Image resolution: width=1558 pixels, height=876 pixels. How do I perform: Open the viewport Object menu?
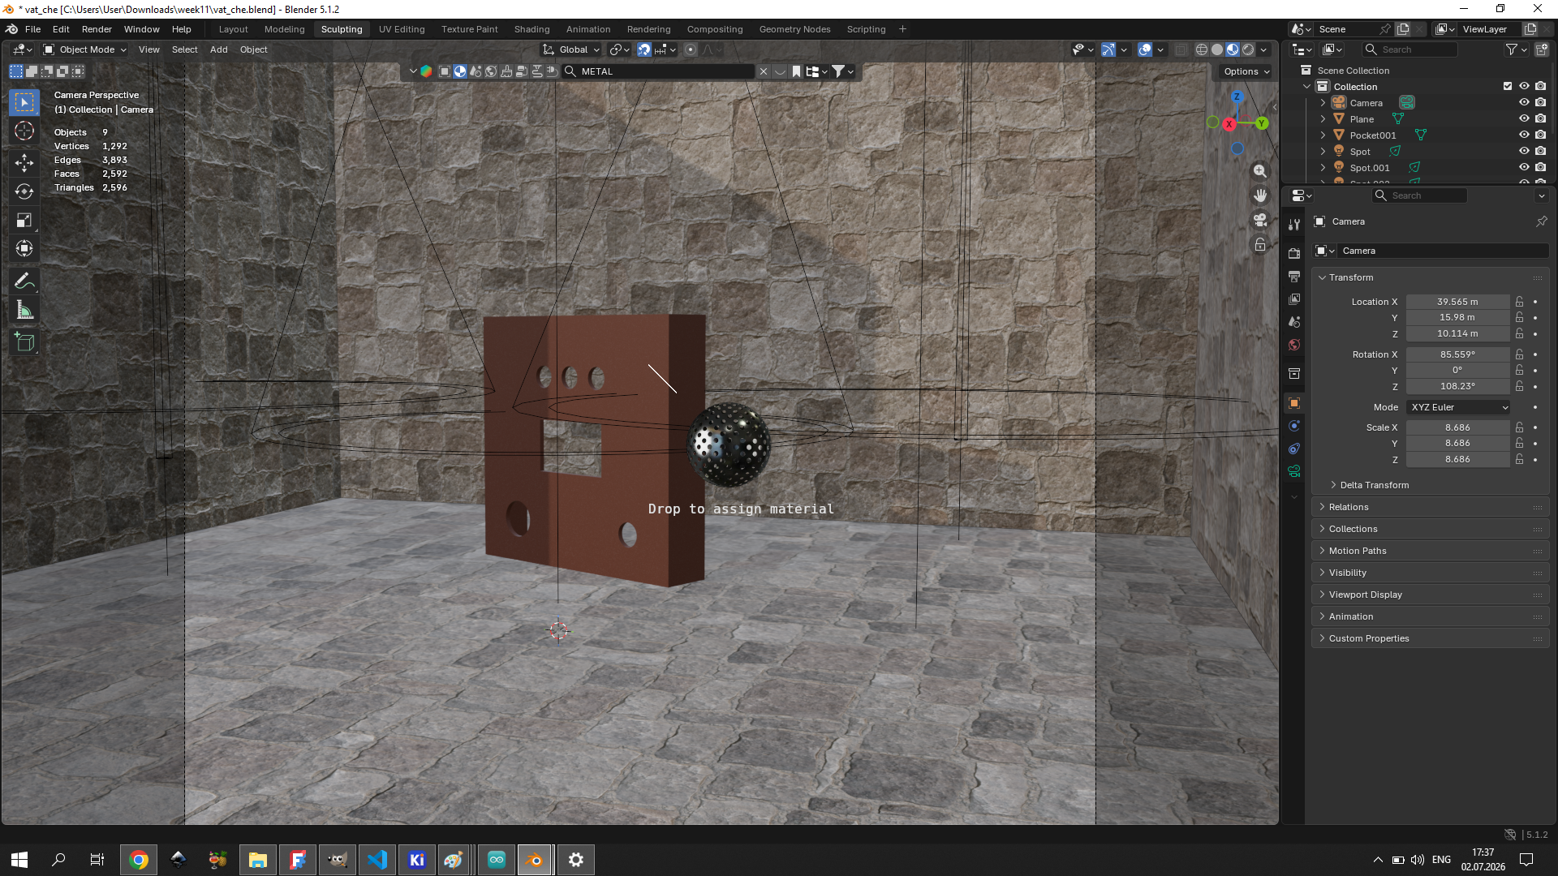tap(254, 49)
